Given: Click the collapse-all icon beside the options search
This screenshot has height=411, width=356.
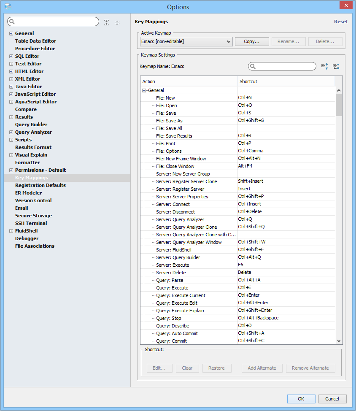Looking at the screenshot, I should [x=117, y=22].
